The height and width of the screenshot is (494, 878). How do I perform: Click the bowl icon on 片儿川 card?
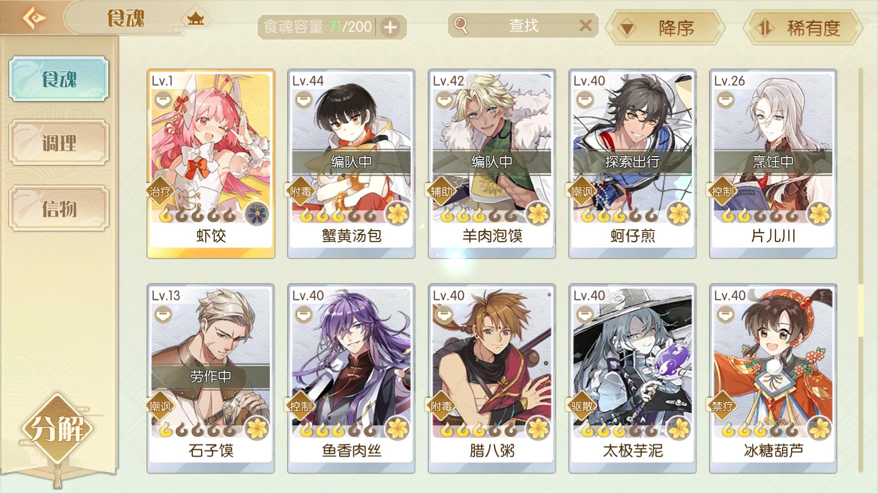click(x=725, y=99)
